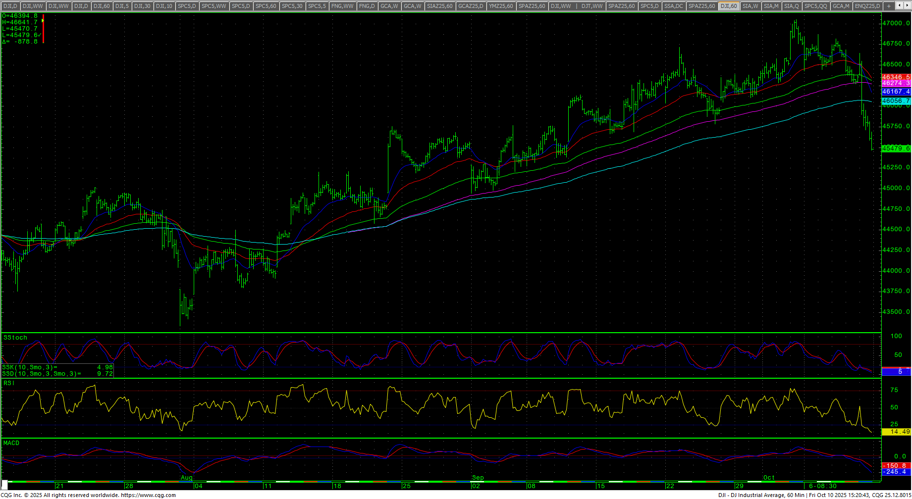Click the SSK(10,Smo,3) value readout

pyautogui.click(x=57, y=367)
